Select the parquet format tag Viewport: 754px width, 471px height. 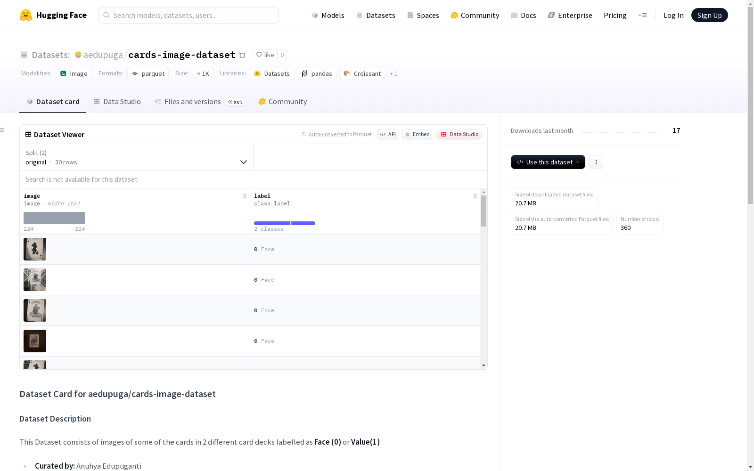pos(148,73)
